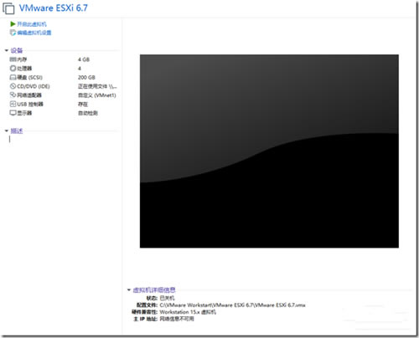The height and width of the screenshot is (338, 419).
Task: Select the 处理器 device row label
Action: [24, 69]
